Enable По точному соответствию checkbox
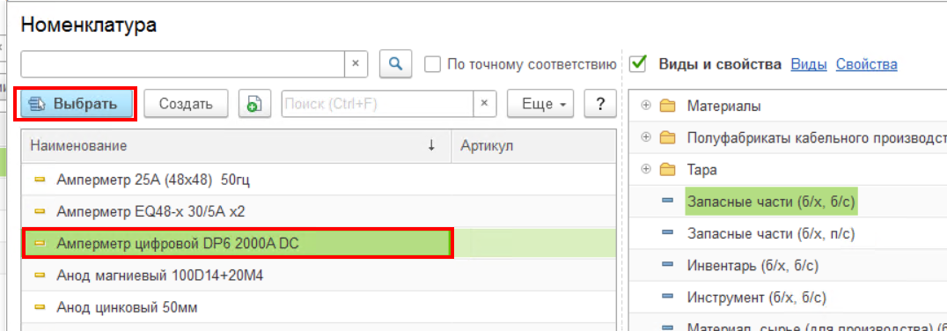Screen dimensions: 947x331 432,64
